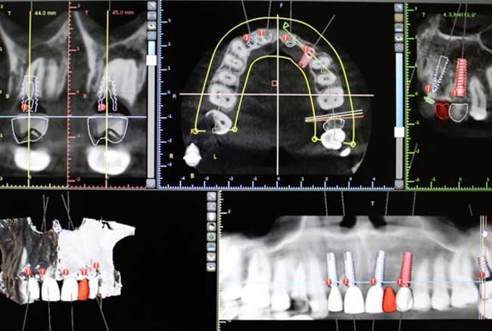Screen dimensions: 492x331
Task: Click second toolbar icon beside the cross-section view
Action: tap(151, 16)
